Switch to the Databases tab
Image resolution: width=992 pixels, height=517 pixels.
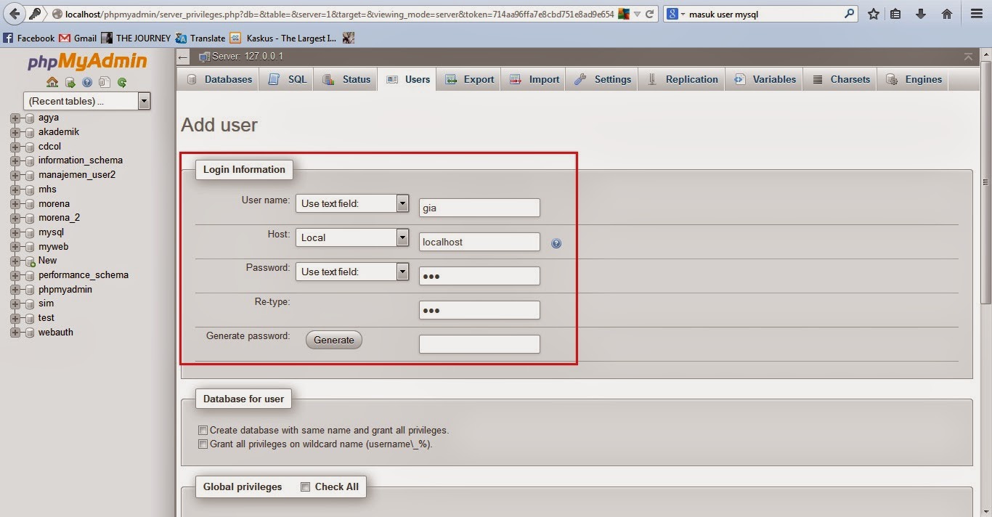pos(219,80)
